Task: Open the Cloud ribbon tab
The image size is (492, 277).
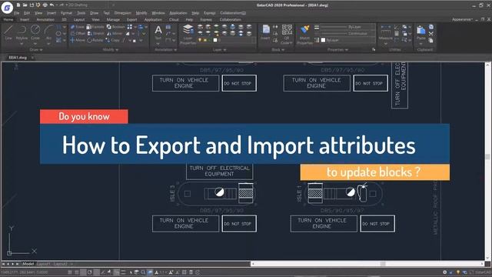Action: tap(174, 19)
